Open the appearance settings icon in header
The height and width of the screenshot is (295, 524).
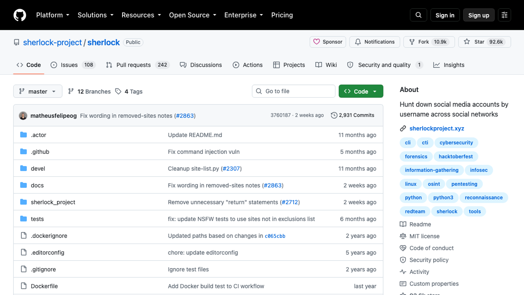504,15
